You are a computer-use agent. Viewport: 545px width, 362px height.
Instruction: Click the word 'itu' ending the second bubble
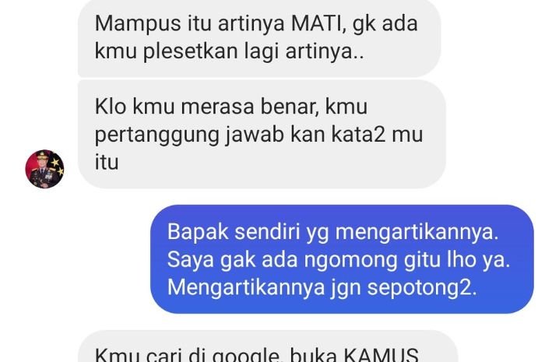click(107, 162)
